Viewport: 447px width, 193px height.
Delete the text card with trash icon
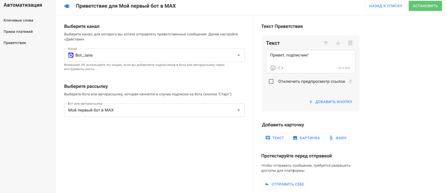(350, 43)
